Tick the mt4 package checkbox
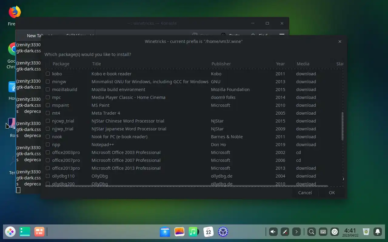This screenshot has width=388, height=242. click(x=48, y=113)
